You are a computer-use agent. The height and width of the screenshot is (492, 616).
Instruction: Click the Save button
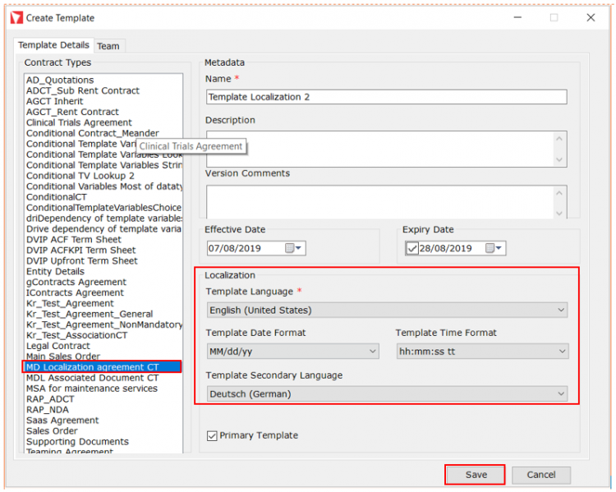[x=476, y=475]
